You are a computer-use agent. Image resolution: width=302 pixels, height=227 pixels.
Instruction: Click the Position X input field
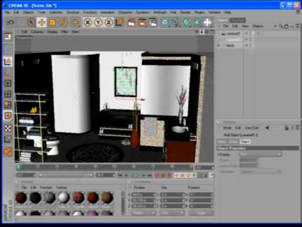tap(144, 195)
